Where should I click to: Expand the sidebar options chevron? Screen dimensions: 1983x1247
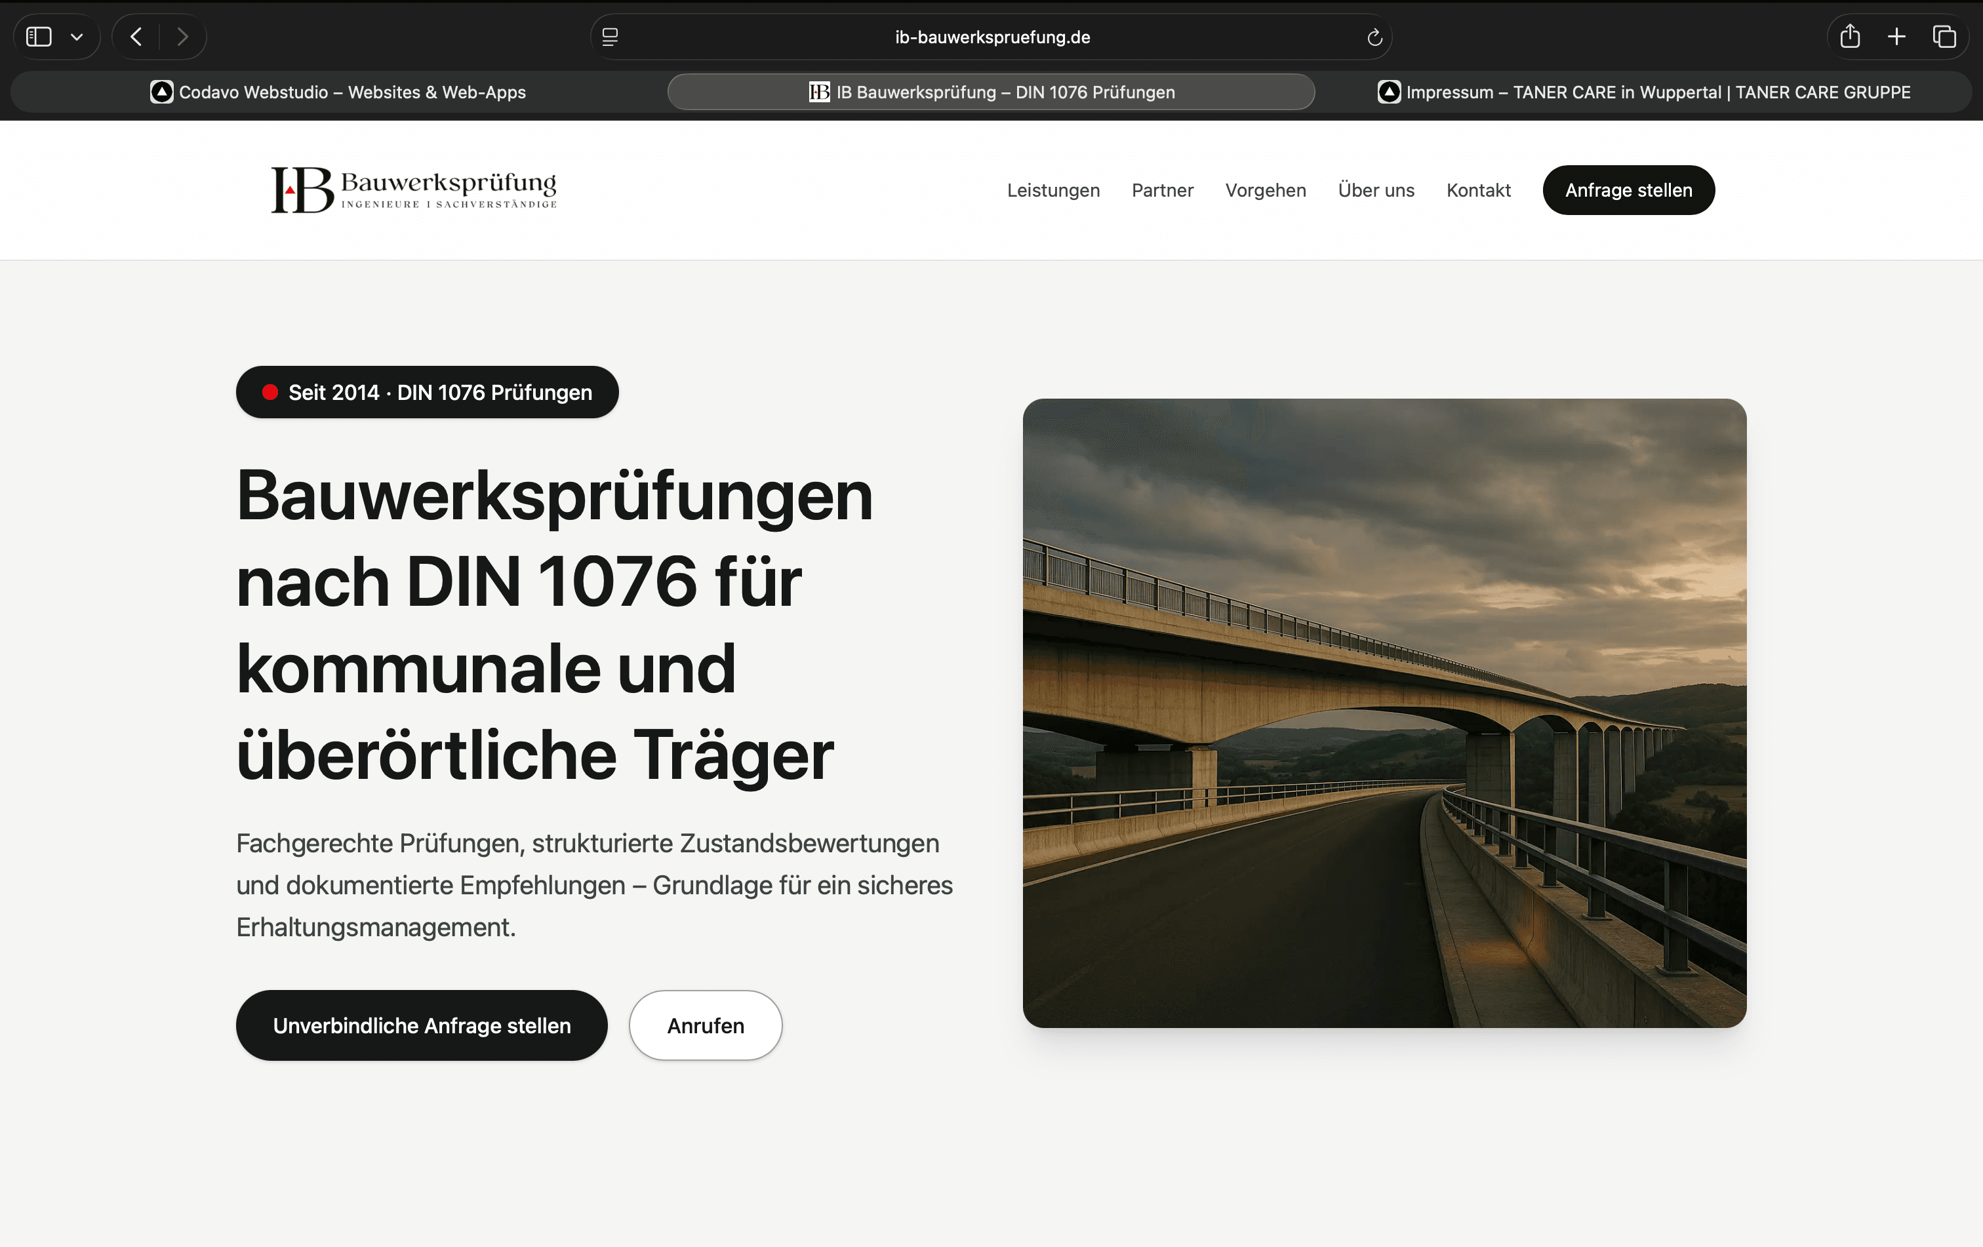point(77,36)
